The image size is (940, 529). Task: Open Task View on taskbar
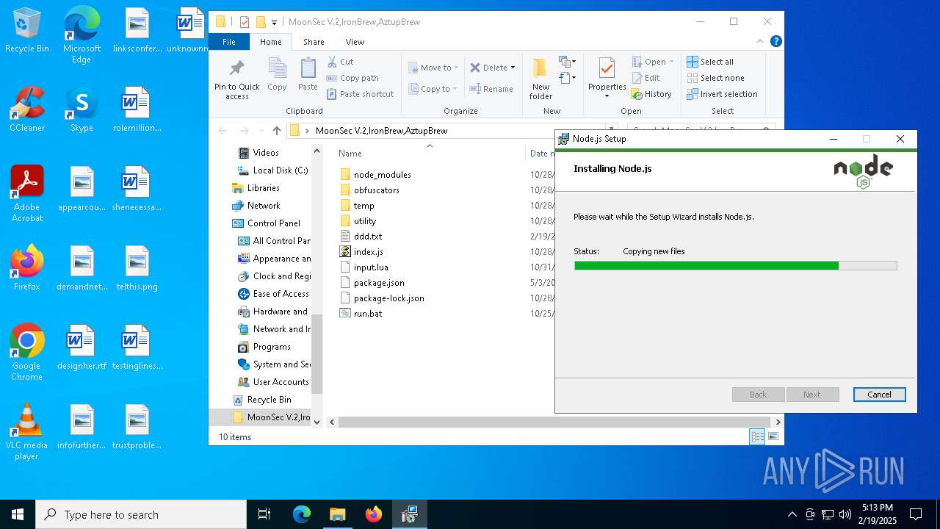[x=264, y=514]
